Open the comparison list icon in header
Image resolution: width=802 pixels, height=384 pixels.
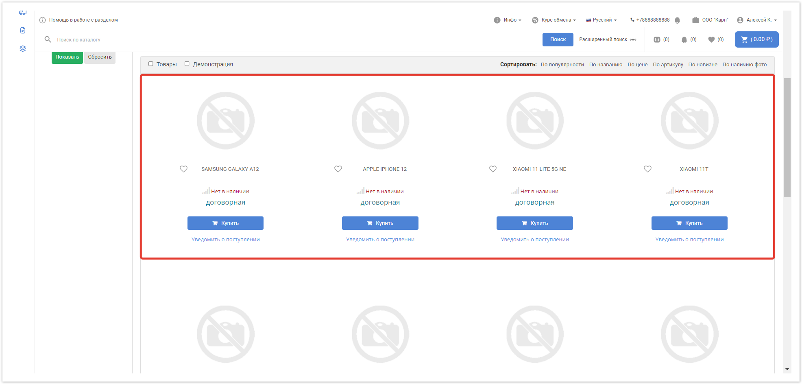[x=657, y=40]
